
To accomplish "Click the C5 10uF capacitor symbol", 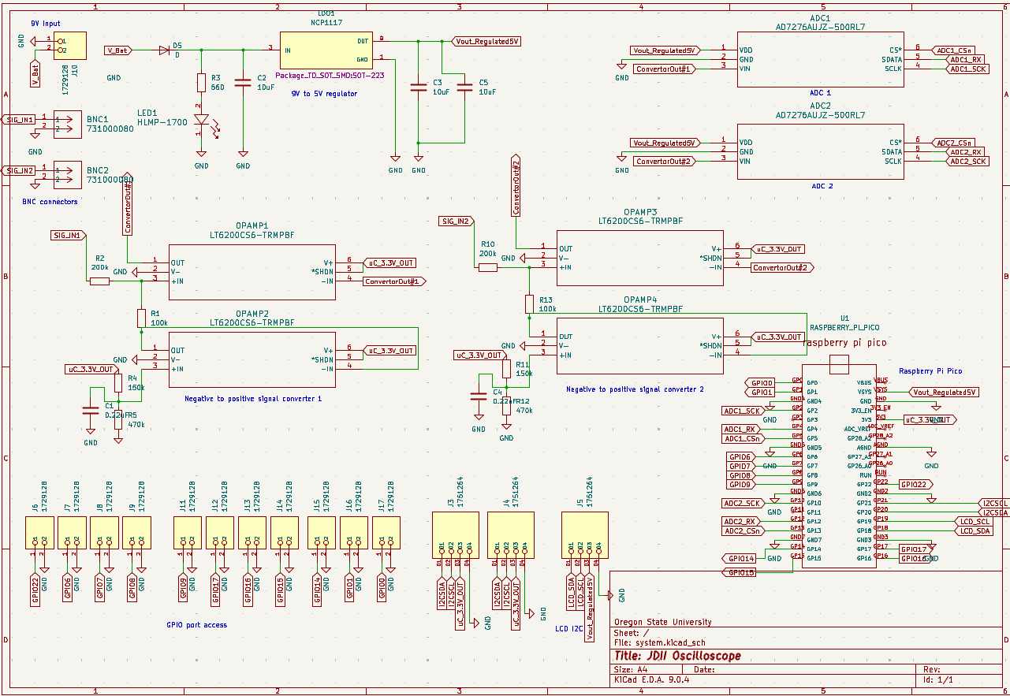I will click(464, 89).
